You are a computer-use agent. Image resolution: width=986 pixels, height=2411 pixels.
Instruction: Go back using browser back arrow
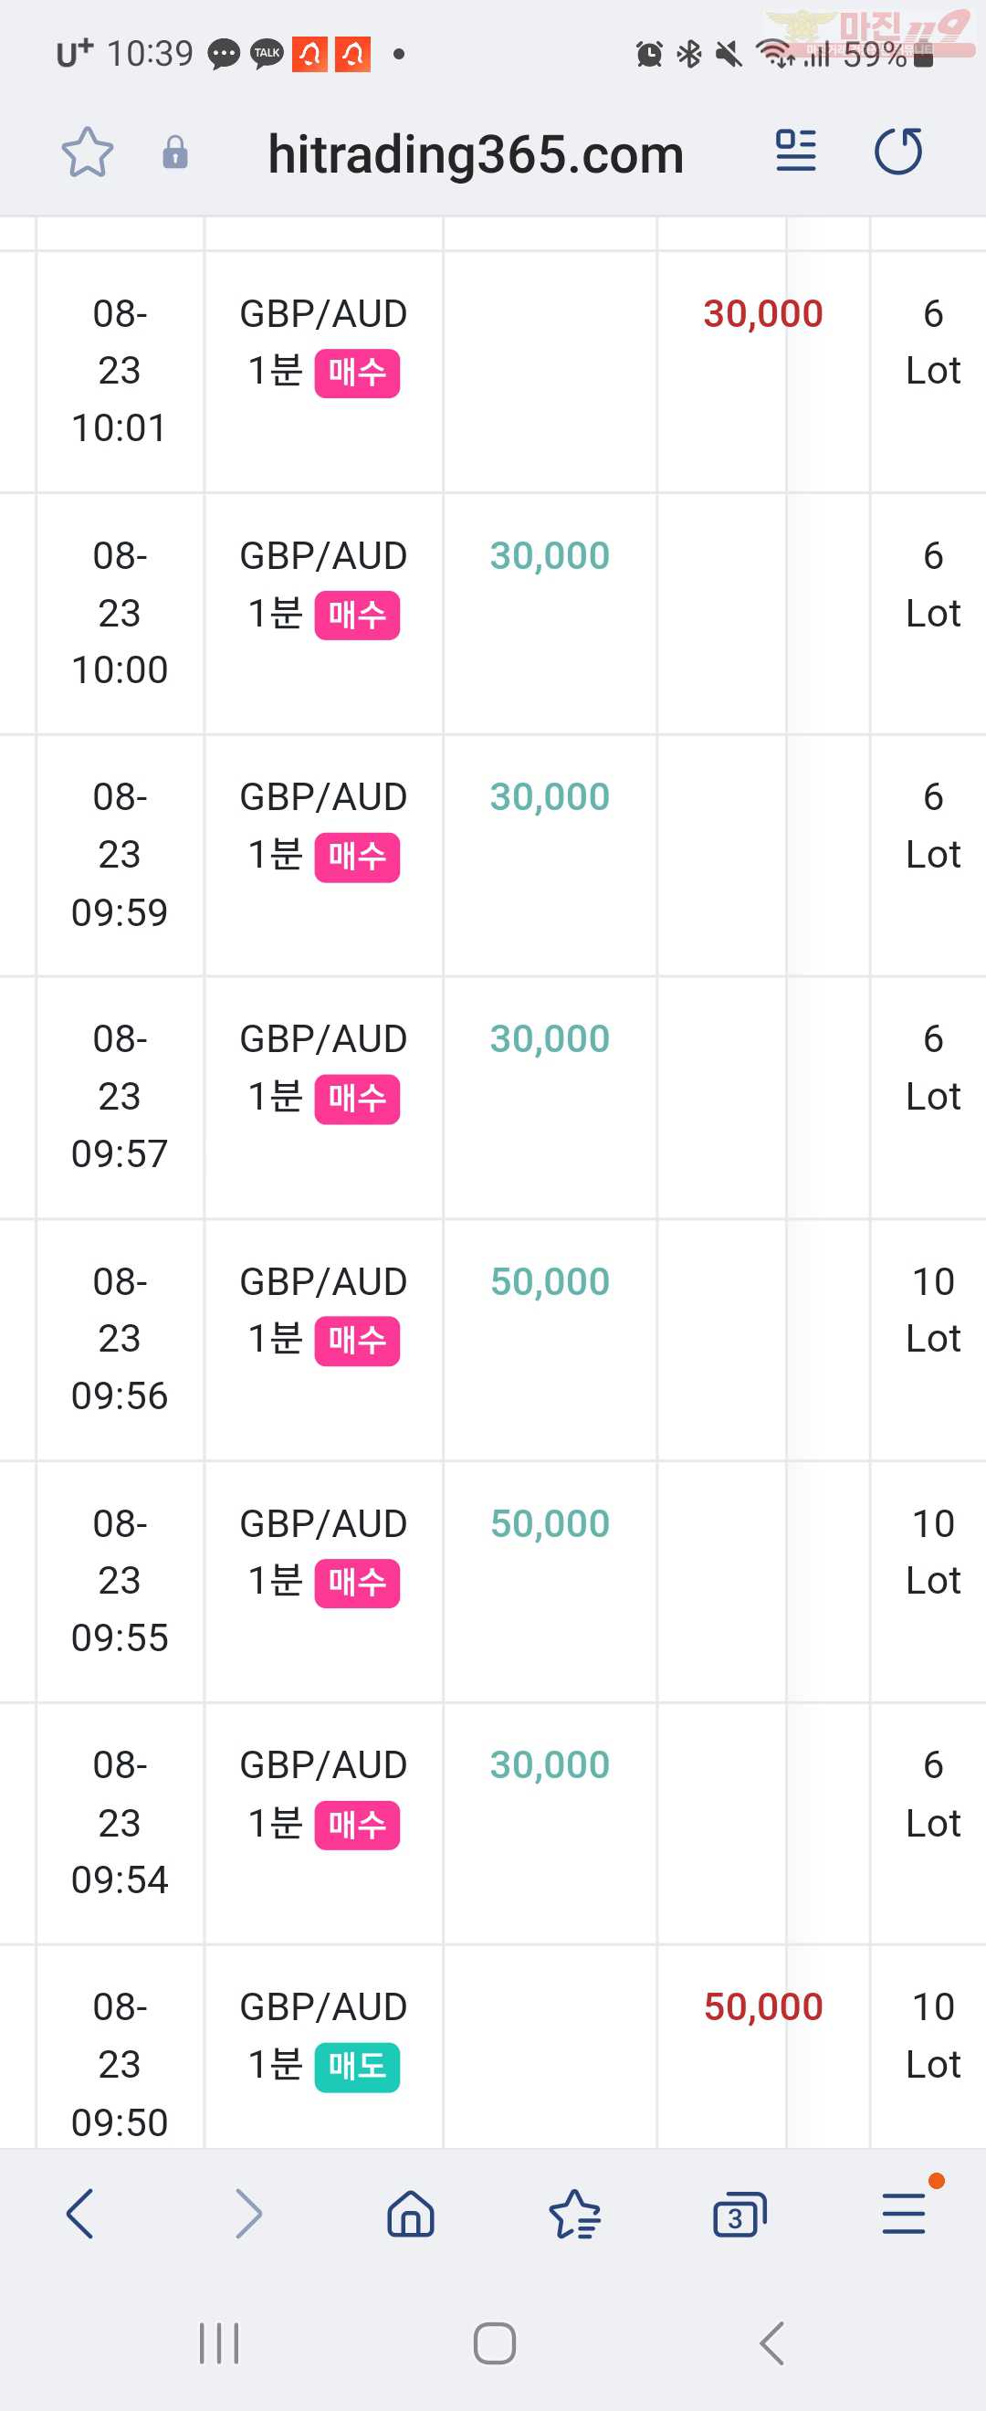pos(80,2214)
